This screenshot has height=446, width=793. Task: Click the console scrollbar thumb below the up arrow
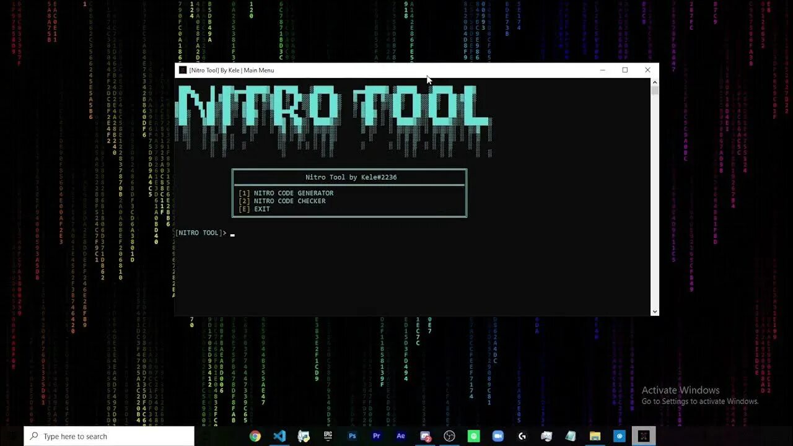click(x=655, y=90)
